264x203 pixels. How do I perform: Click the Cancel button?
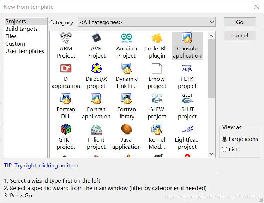point(240,35)
